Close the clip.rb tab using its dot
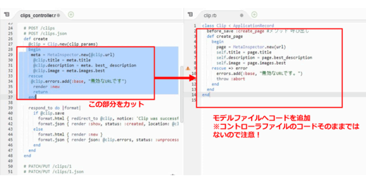The width and height of the screenshot is (366, 183). [x=242, y=15]
